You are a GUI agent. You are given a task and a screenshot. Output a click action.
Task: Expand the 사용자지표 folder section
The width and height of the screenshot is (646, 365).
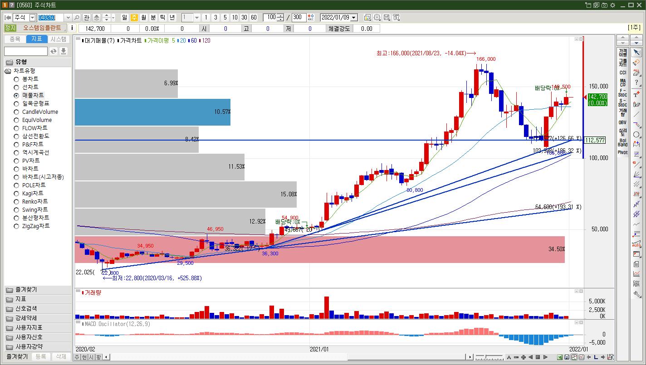coord(38,327)
